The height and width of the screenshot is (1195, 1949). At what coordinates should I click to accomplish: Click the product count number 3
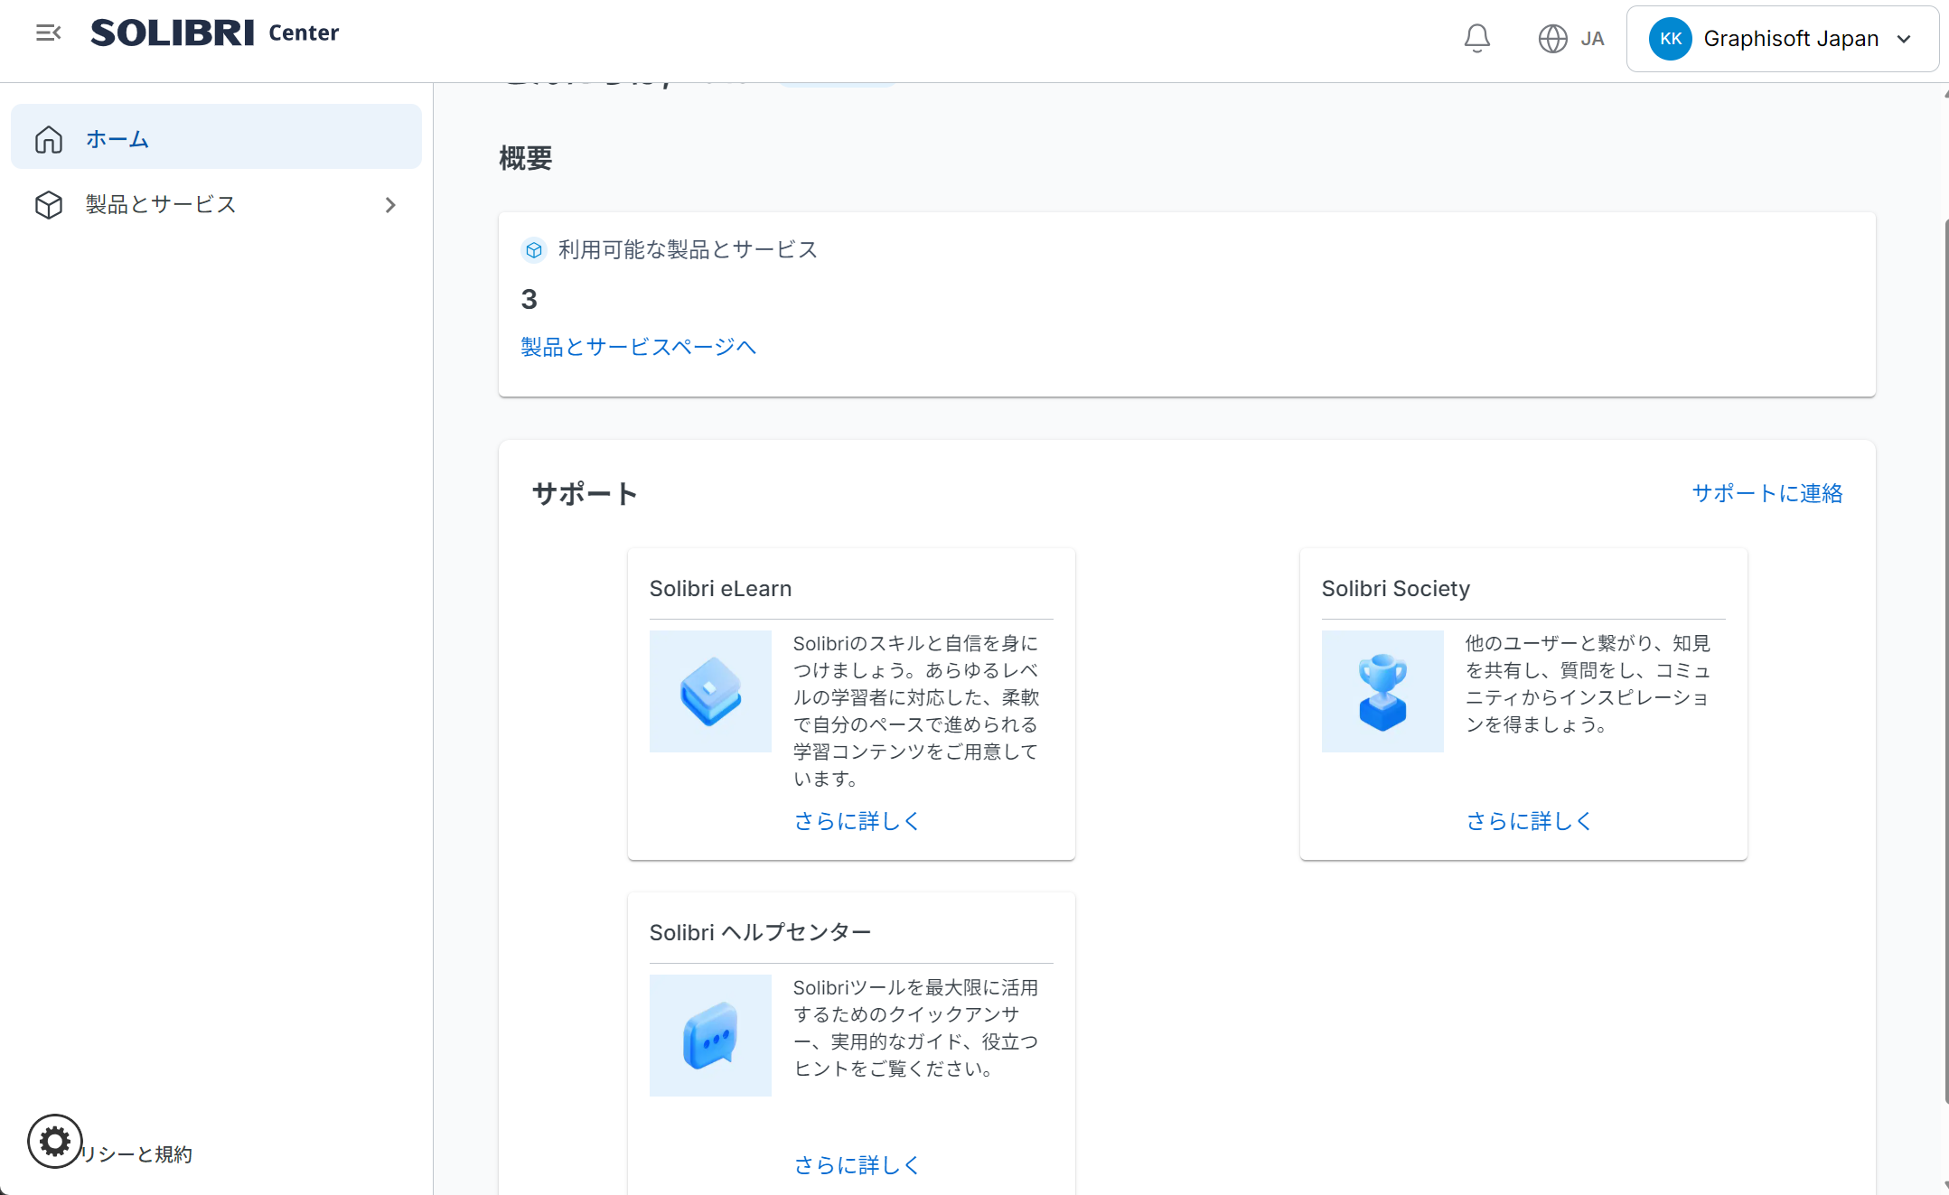529,299
